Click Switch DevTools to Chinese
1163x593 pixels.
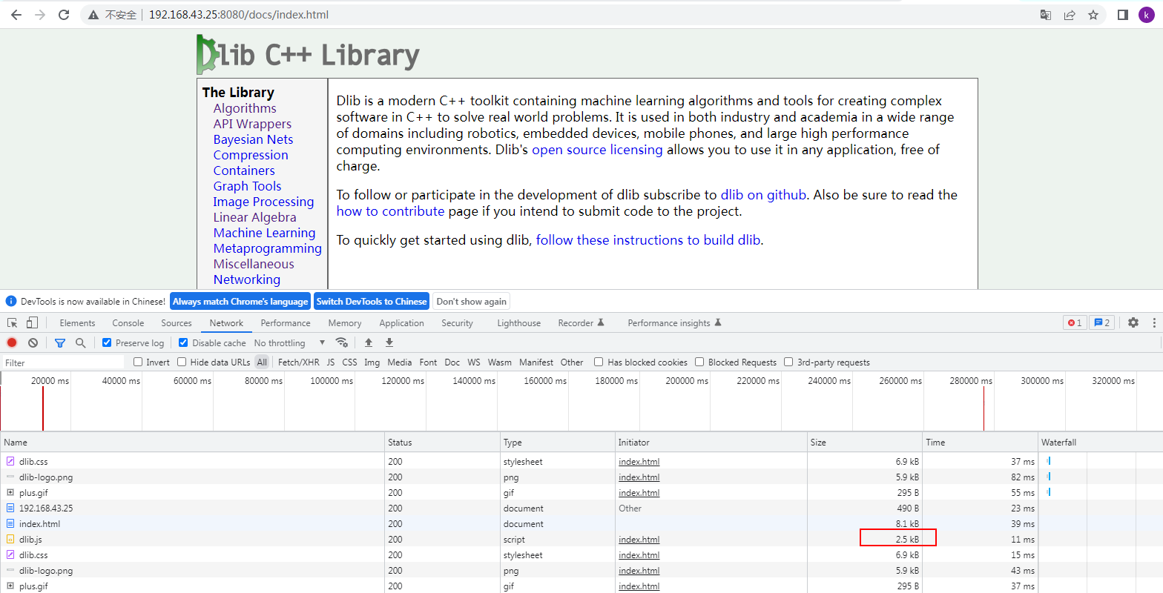(x=372, y=302)
